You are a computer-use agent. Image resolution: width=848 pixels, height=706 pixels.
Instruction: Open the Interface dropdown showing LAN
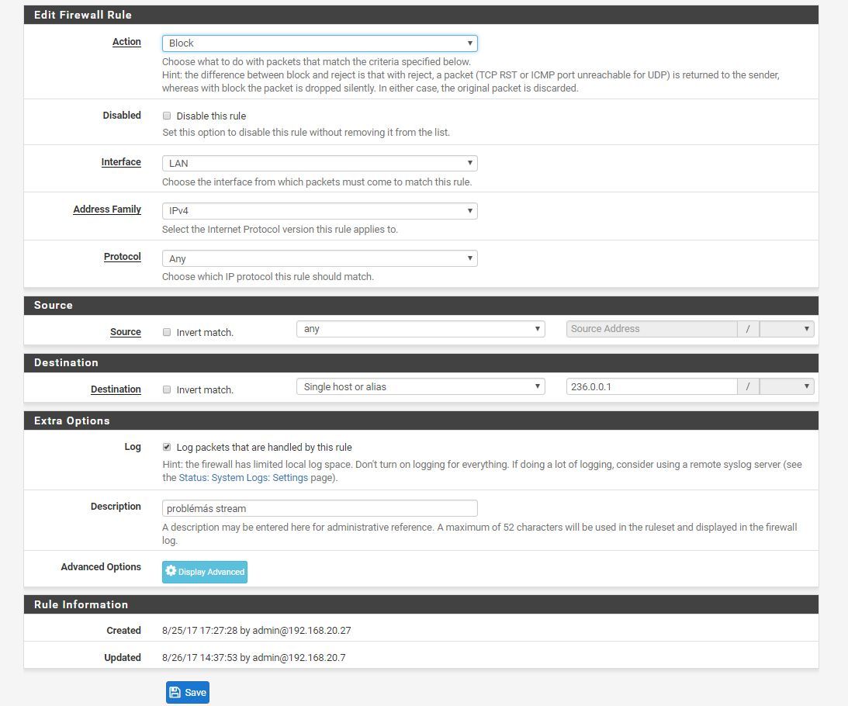[x=320, y=164]
